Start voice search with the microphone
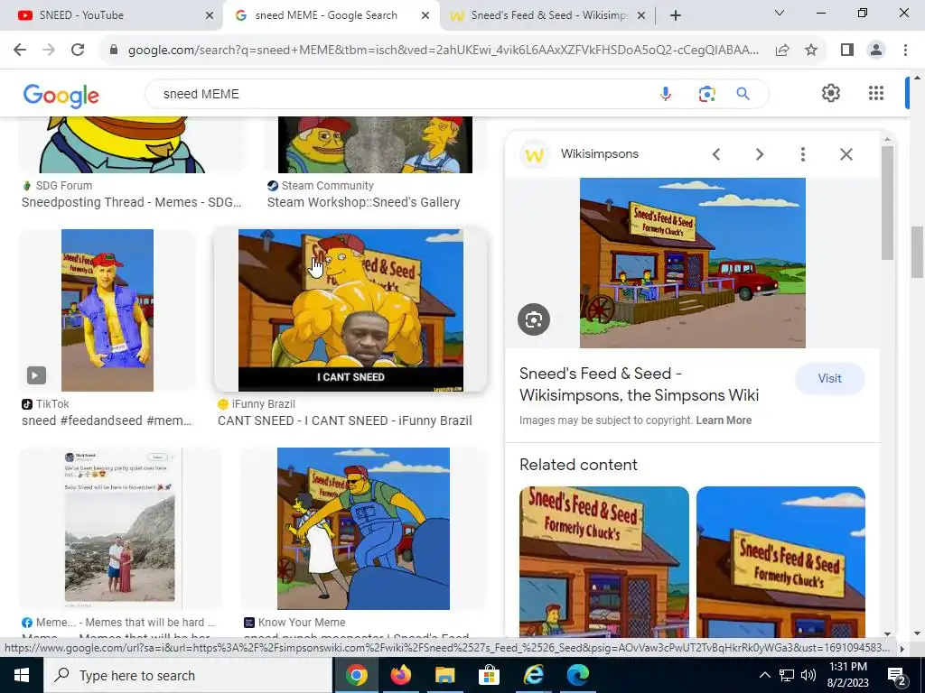This screenshot has width=925, height=693. 666,94
